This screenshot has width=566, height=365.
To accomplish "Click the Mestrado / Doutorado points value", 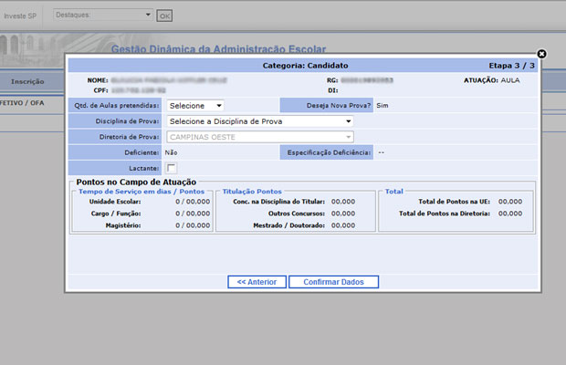I will pos(342,224).
